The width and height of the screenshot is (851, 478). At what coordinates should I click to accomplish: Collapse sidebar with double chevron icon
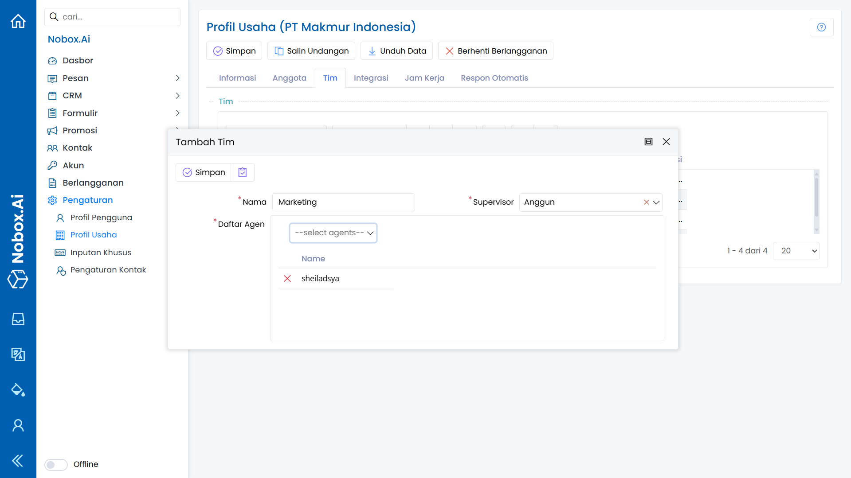18,461
